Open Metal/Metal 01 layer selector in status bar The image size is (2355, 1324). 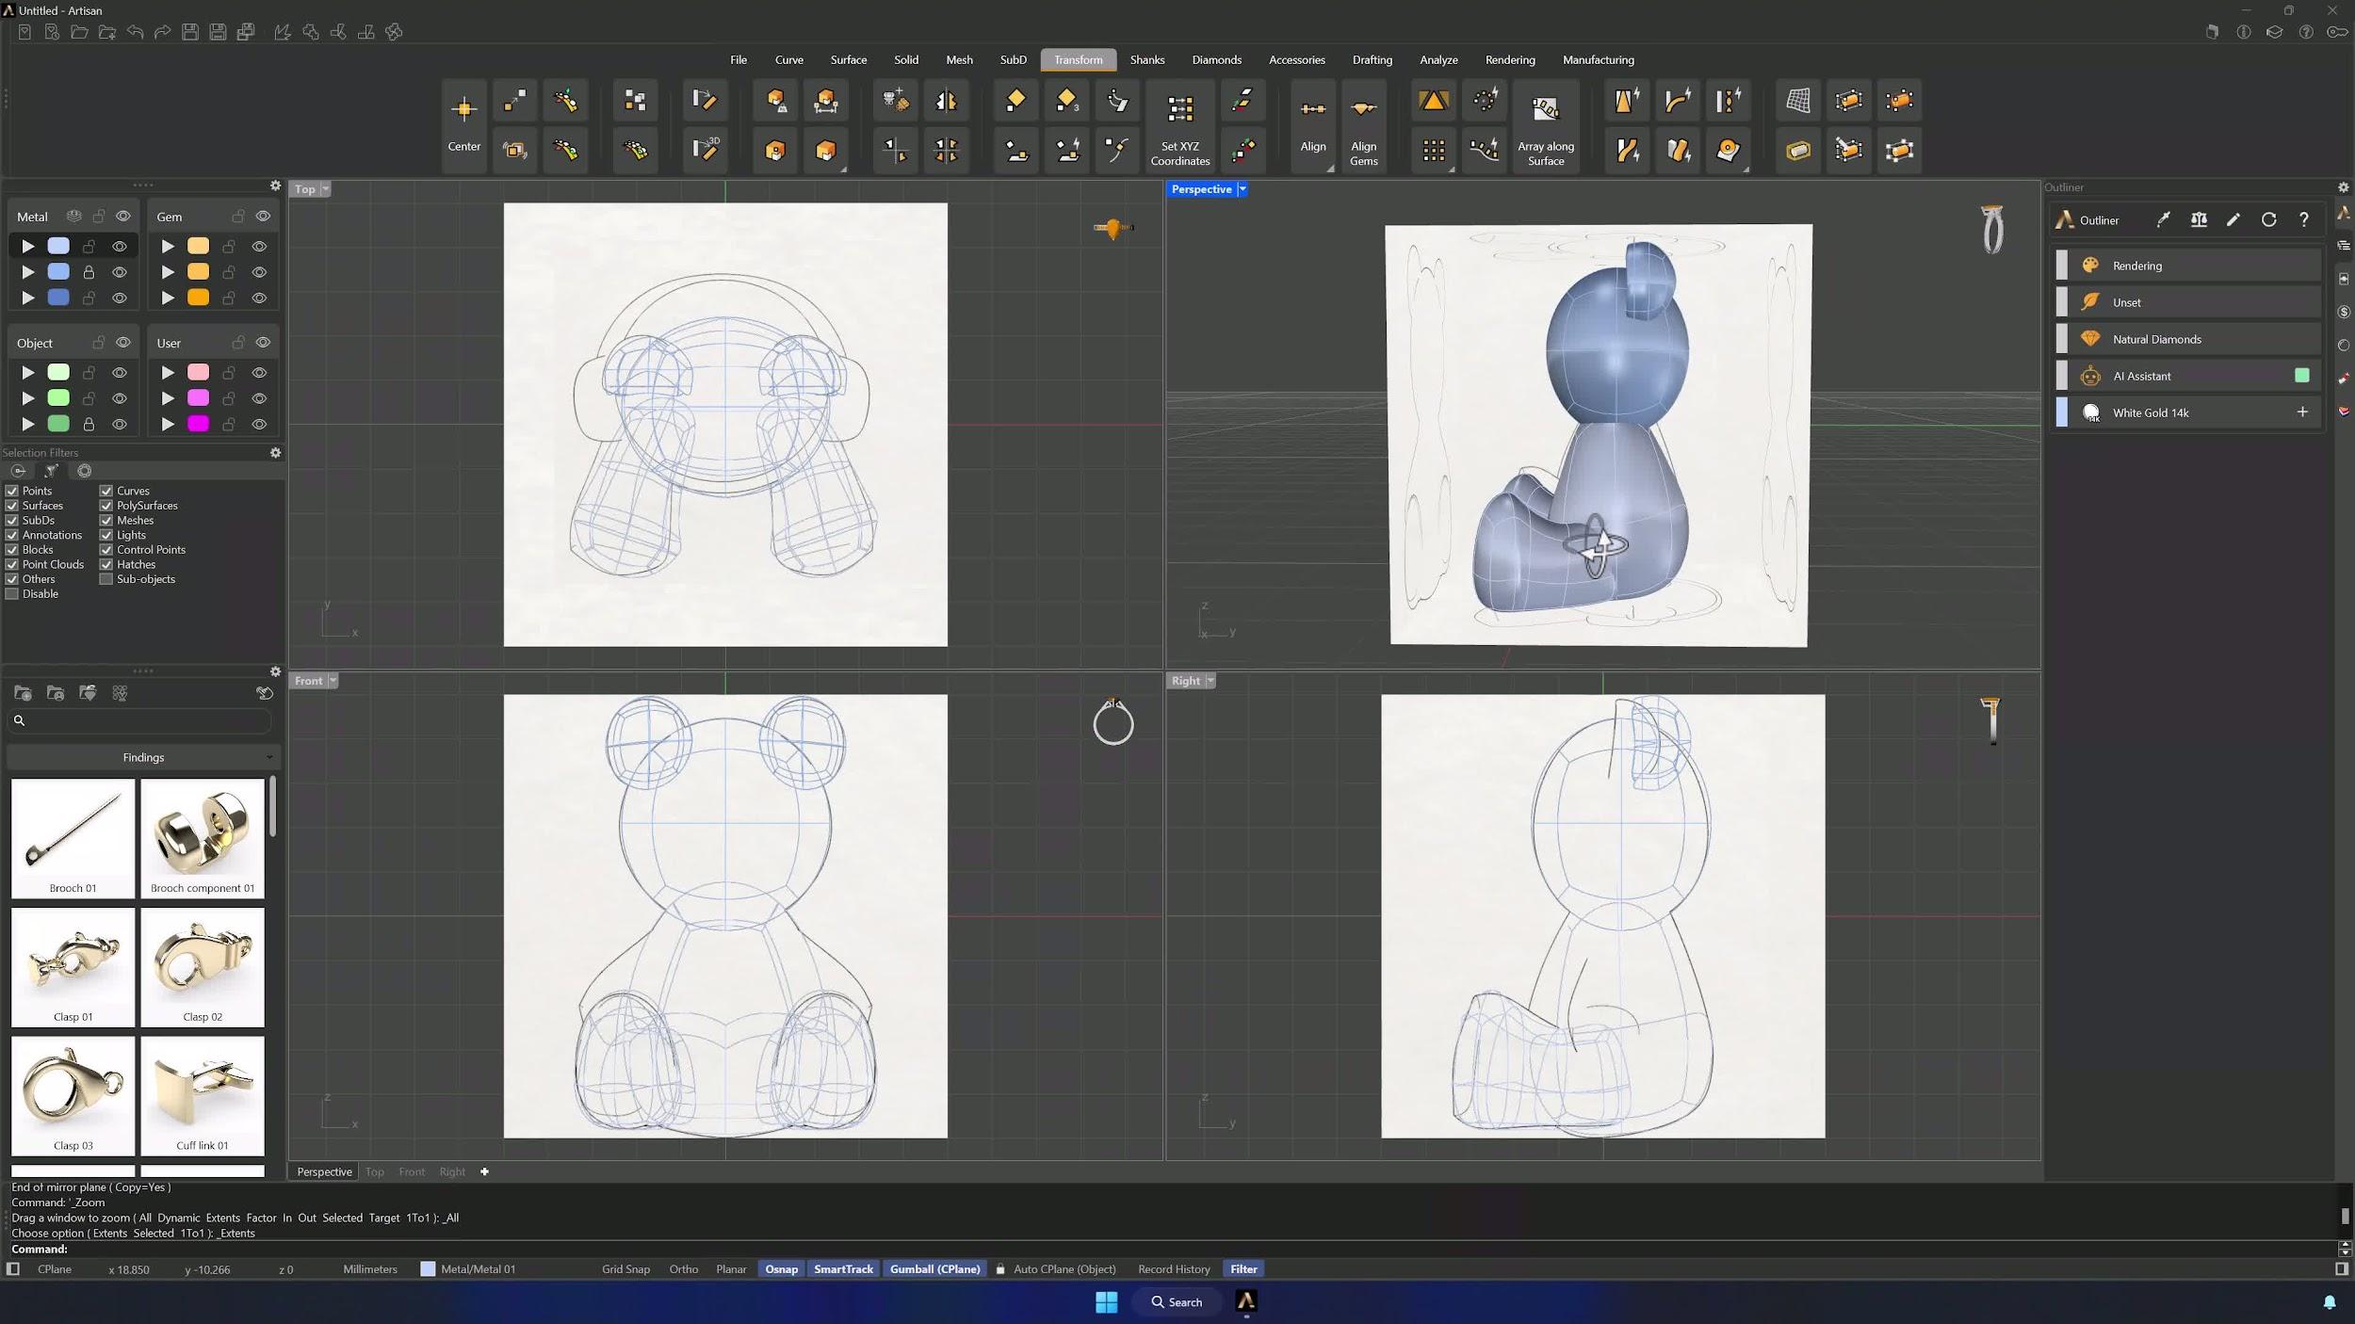pos(468,1269)
